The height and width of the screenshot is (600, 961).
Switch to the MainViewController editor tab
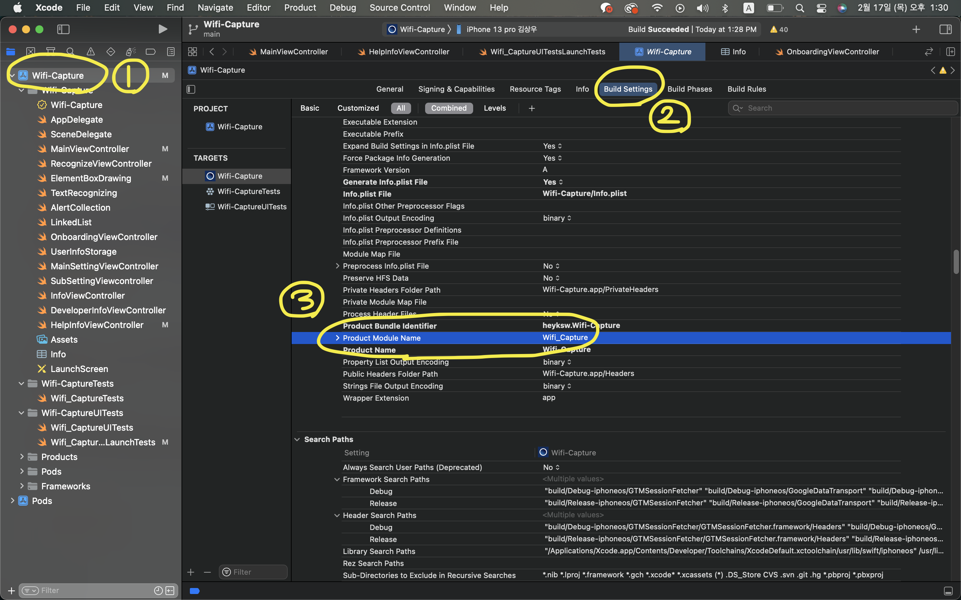(x=288, y=52)
